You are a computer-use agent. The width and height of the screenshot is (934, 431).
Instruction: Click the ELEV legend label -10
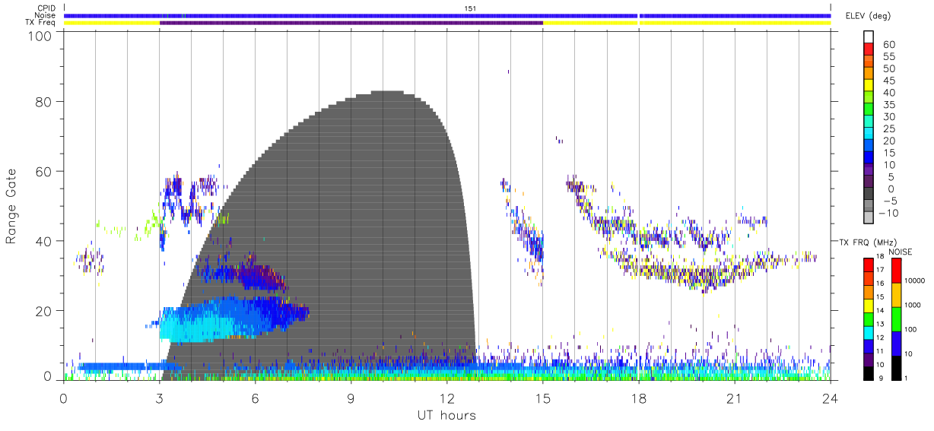click(887, 212)
